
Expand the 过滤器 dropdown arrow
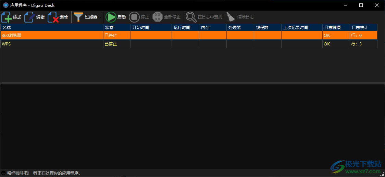[x=100, y=17]
